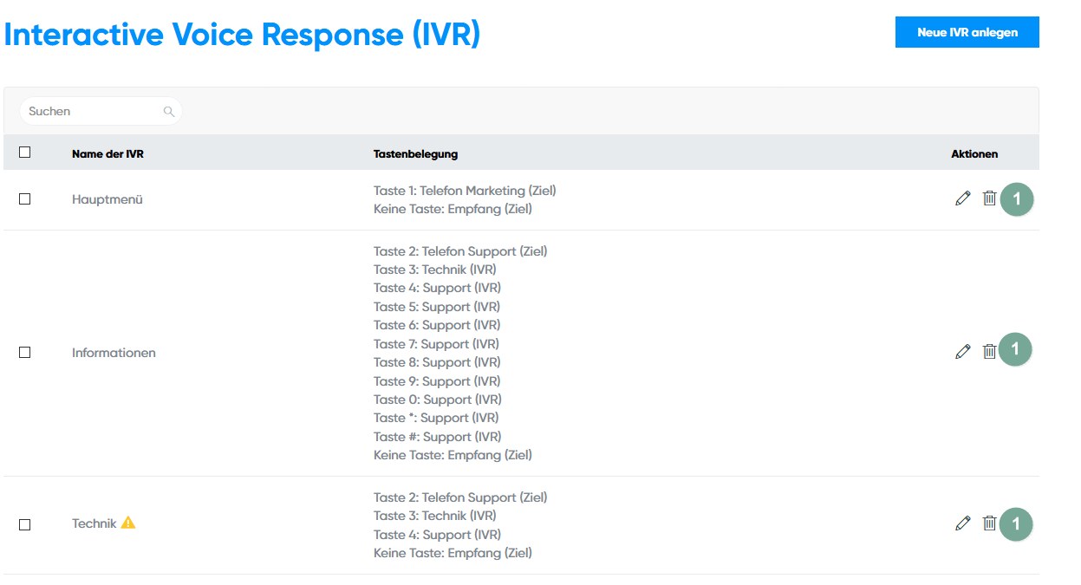Click the yellow warning icon beside Technik

point(128,523)
